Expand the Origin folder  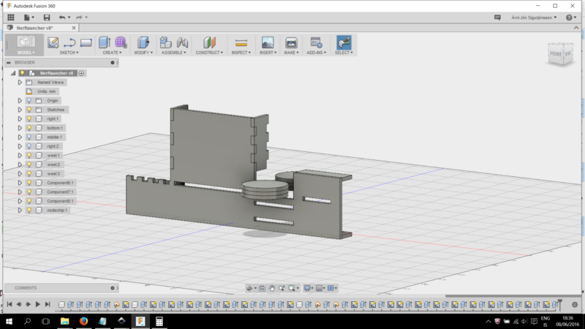pos(20,101)
